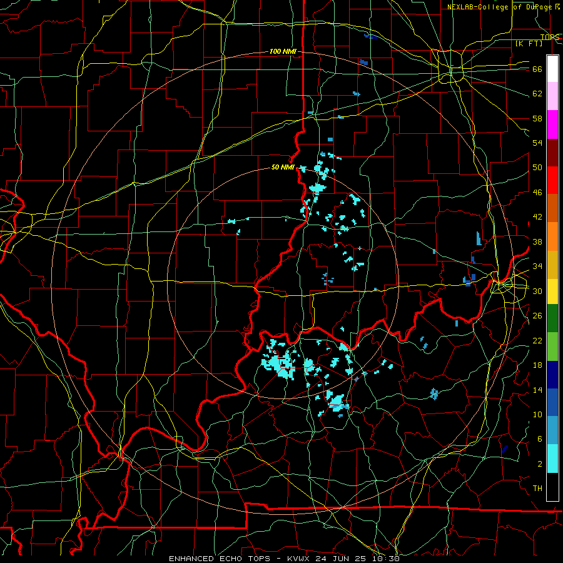Click the medium blue 18 legend swatch

(552, 402)
